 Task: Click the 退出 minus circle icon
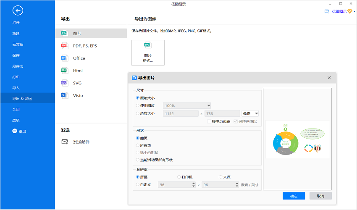click(15, 131)
